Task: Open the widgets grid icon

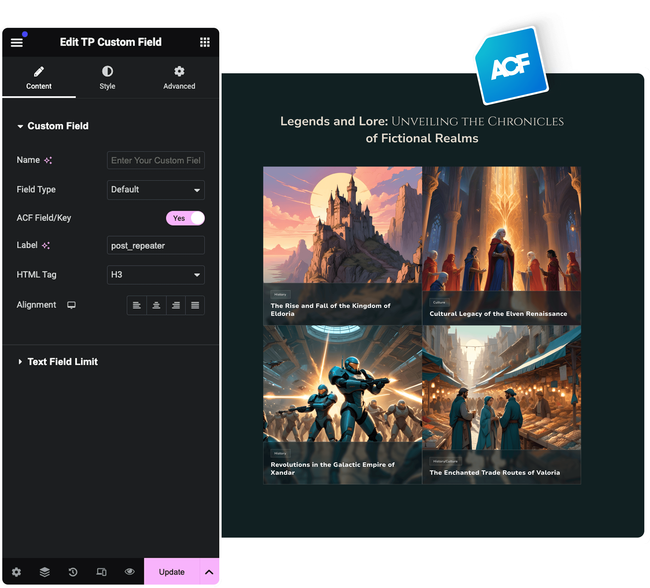Action: (x=205, y=42)
